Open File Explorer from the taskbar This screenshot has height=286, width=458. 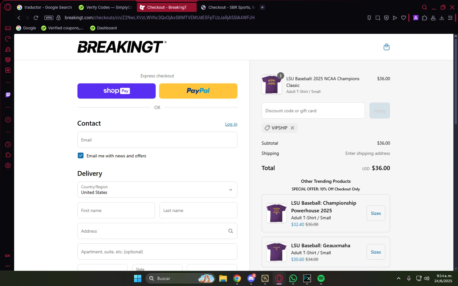point(223,278)
